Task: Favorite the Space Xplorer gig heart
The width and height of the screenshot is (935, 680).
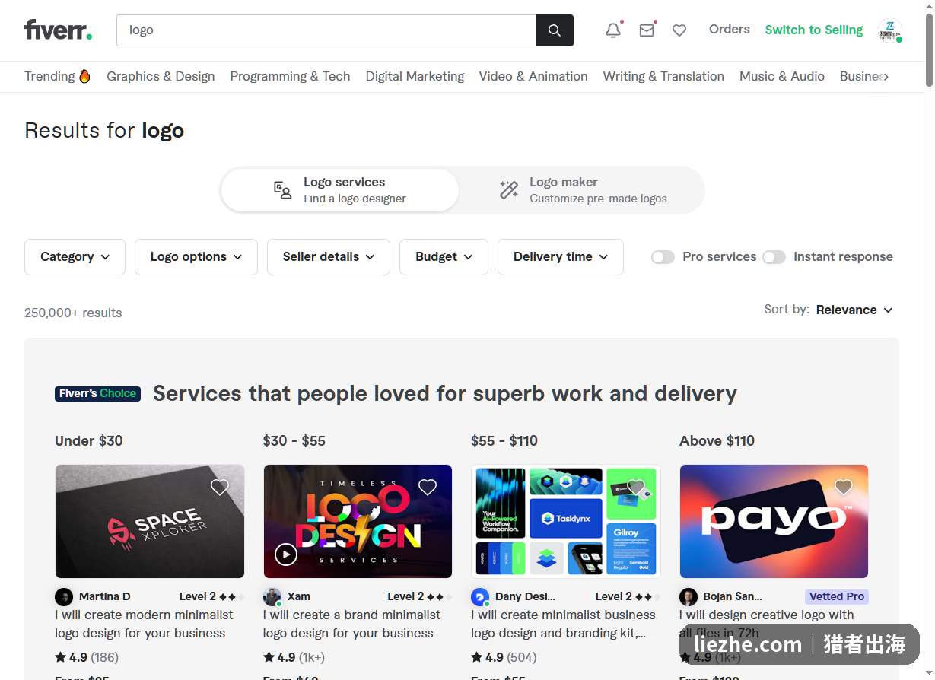Action: point(220,488)
